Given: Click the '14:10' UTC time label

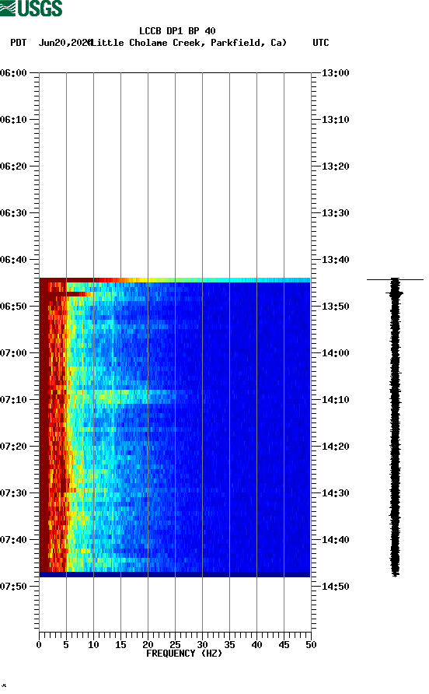Looking at the screenshot, I should coord(335,400).
